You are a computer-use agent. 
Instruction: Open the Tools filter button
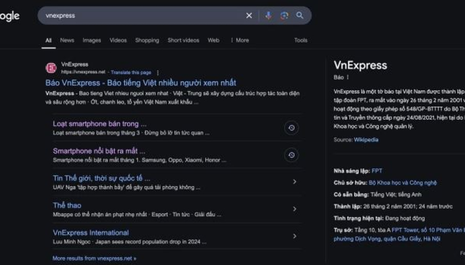(301, 40)
